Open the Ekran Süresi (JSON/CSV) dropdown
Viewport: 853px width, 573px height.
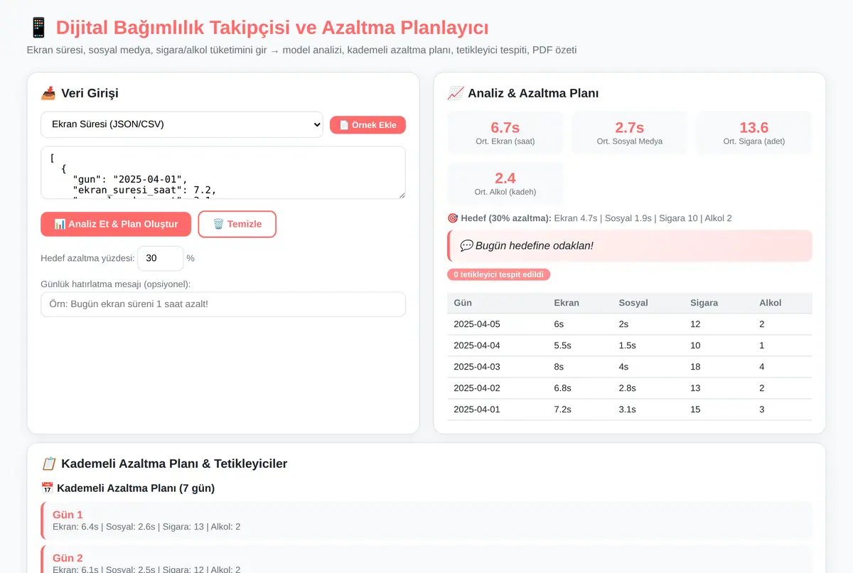[x=182, y=124]
